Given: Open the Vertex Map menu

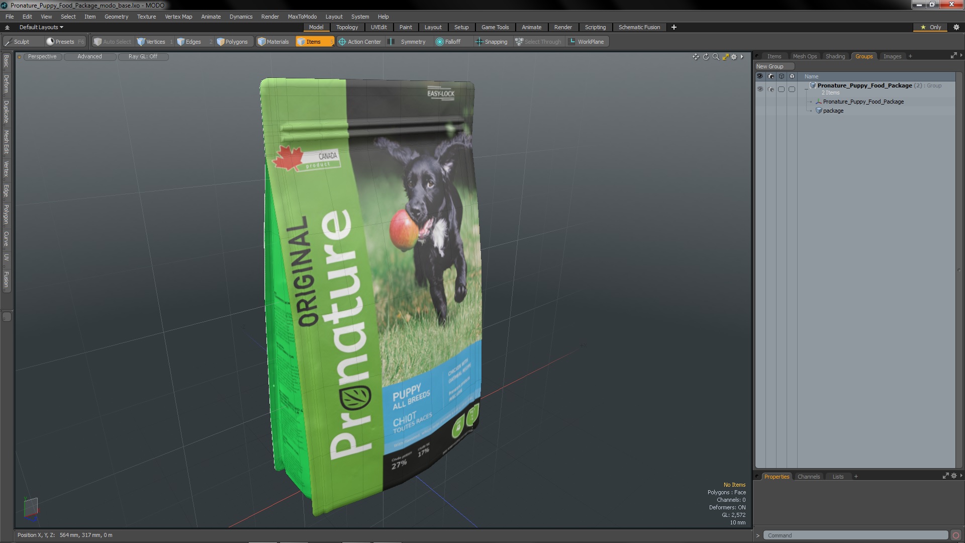Looking at the screenshot, I should (178, 17).
